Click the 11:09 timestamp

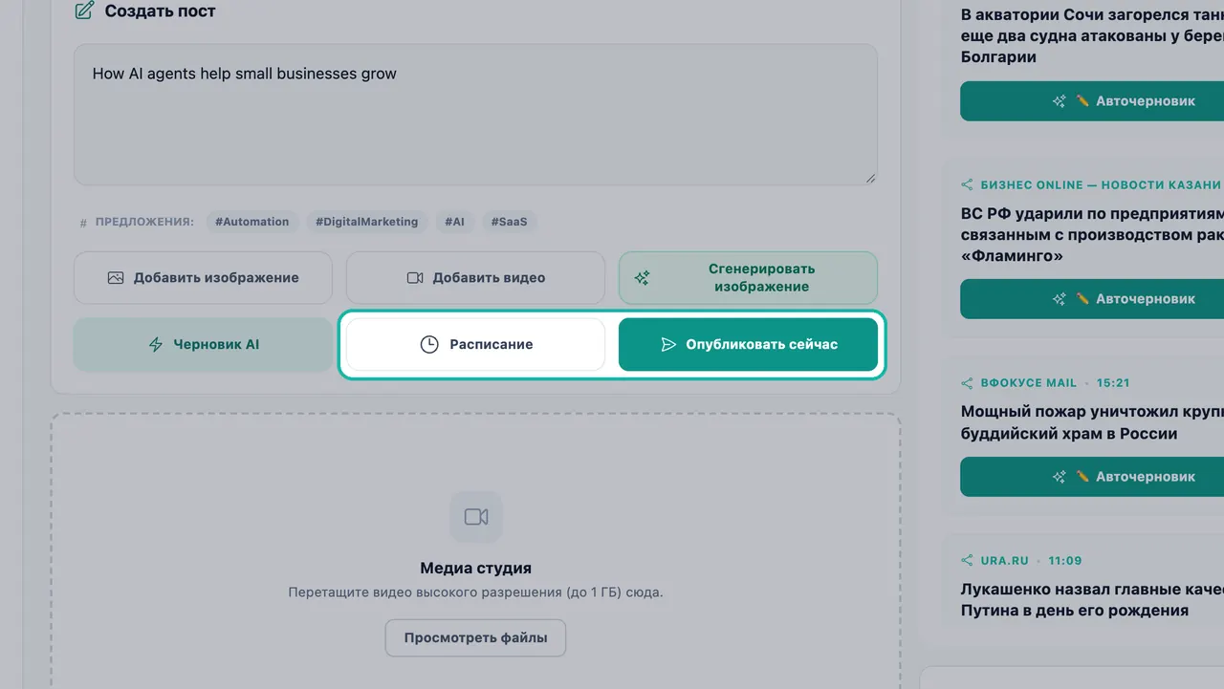pos(1065,560)
